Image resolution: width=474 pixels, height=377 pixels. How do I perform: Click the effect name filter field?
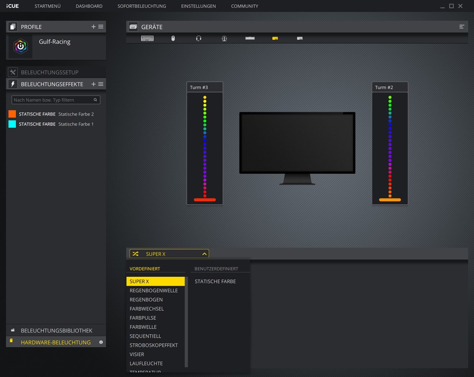[x=56, y=100]
